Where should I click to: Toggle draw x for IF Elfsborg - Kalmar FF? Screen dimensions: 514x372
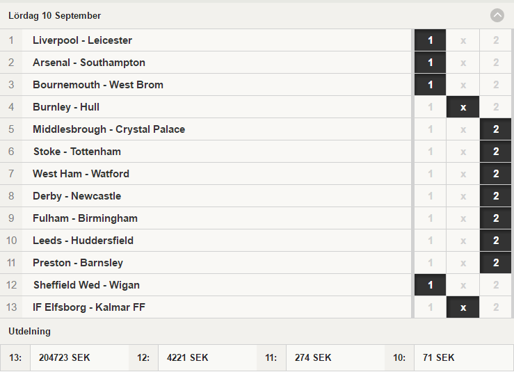tap(463, 307)
